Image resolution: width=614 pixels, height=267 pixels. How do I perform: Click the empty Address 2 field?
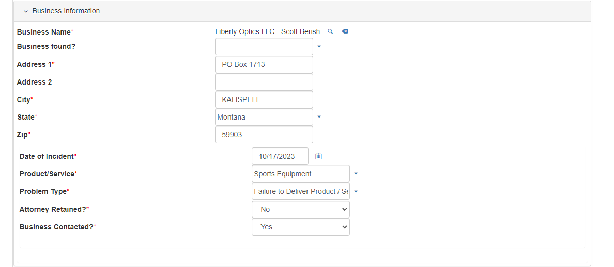tap(264, 82)
